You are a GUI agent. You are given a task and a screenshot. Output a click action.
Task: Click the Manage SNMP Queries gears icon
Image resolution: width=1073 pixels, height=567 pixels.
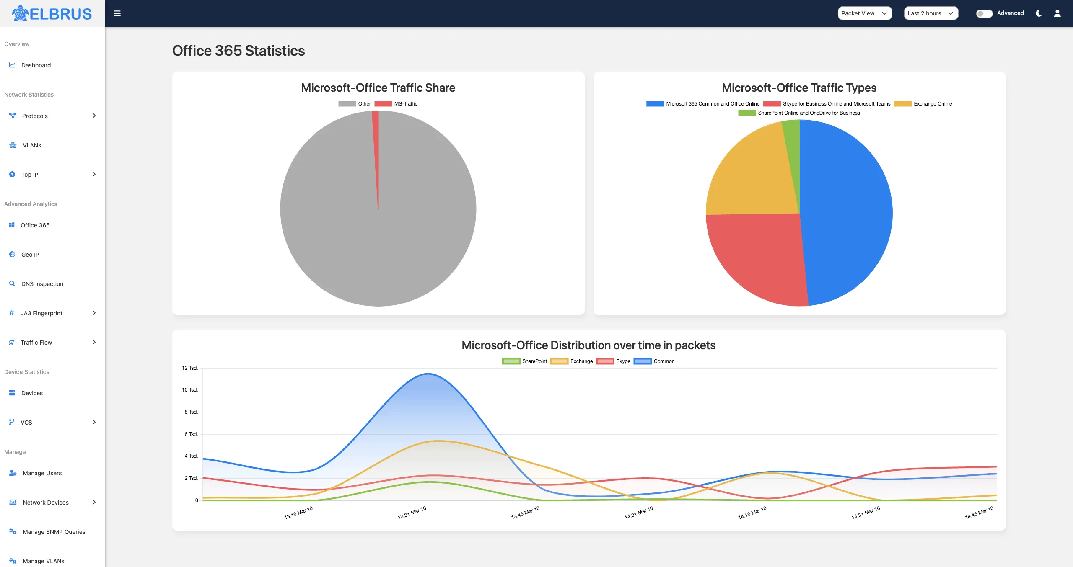tap(13, 531)
